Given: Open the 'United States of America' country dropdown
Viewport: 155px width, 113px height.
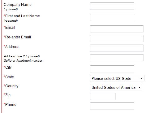Looking at the screenshot, I should [116, 87].
